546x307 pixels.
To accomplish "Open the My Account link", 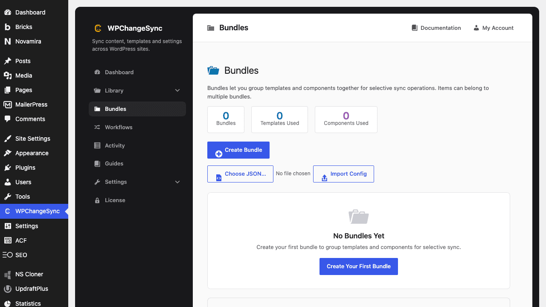I will pos(494,28).
